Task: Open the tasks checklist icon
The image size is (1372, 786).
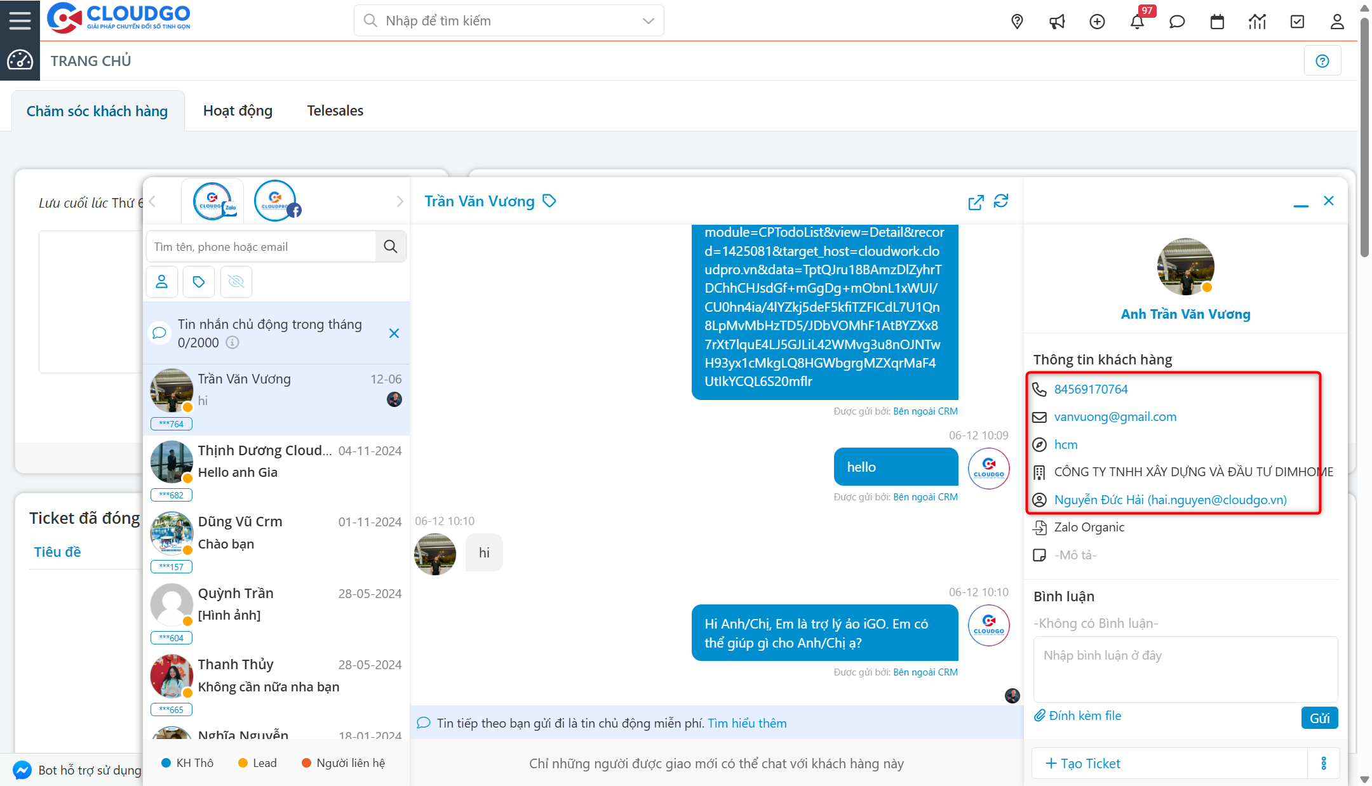Action: 1297,21
